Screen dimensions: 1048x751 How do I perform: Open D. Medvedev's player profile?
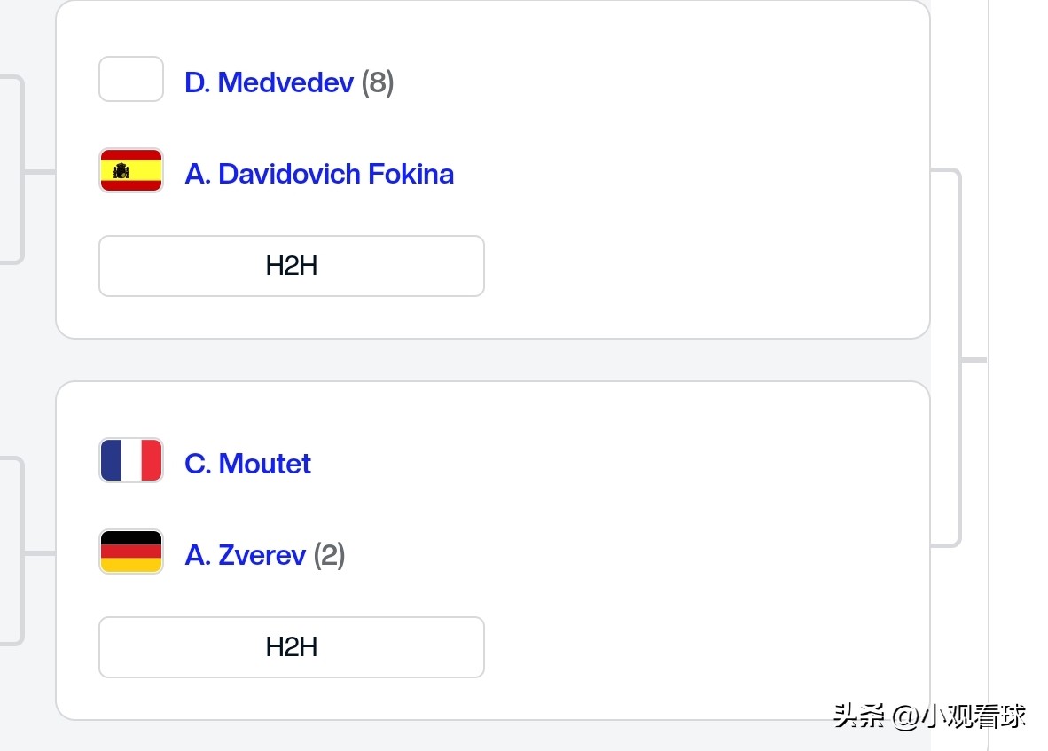tap(269, 82)
